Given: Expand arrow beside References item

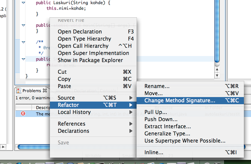Looking at the screenshot, I should (131, 124).
